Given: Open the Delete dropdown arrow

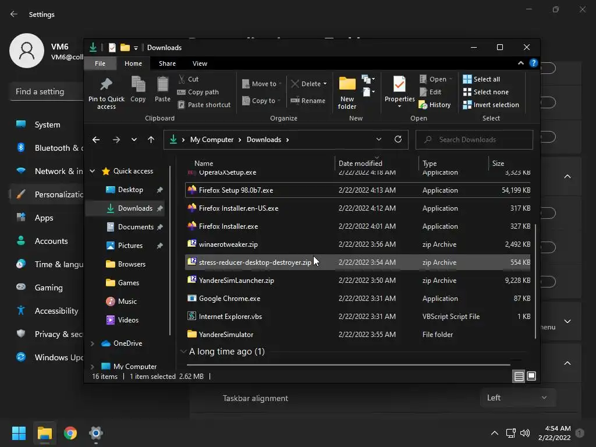Looking at the screenshot, I should (325, 84).
